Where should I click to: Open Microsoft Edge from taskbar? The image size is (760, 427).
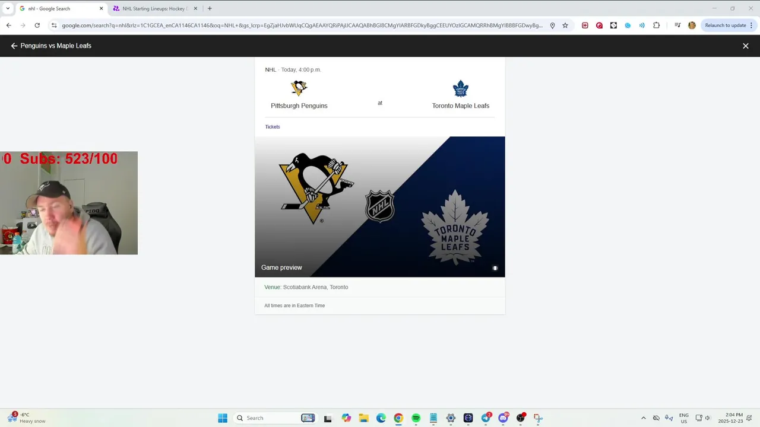(381, 418)
